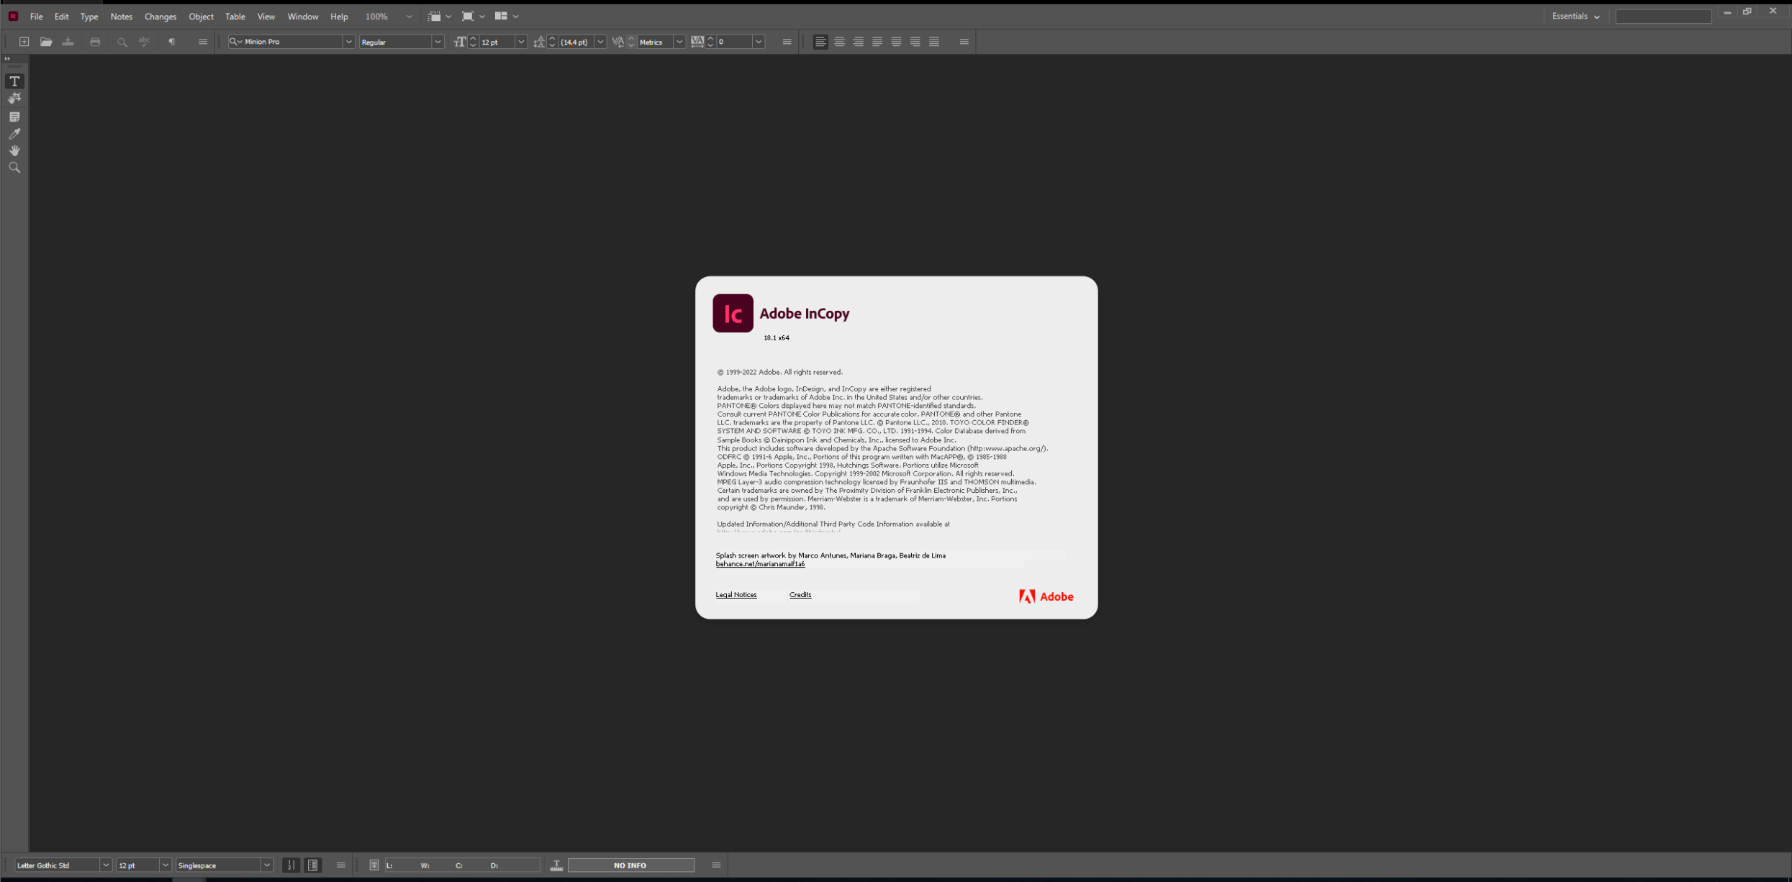This screenshot has width=1792, height=882.
Task: Expand the Metrics kerning dropdown
Action: click(x=679, y=42)
